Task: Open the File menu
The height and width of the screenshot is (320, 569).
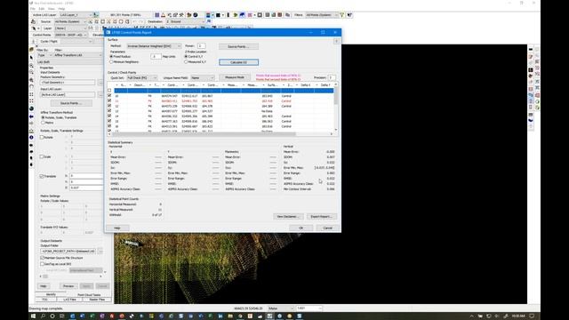Action: pos(33,9)
